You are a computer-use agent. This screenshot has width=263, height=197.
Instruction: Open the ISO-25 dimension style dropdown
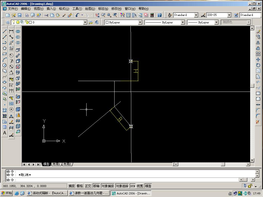pyautogui.click(x=229, y=15)
